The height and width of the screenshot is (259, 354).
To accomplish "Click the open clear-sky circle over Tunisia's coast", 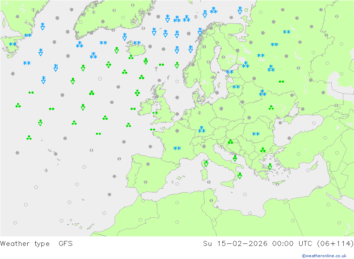I will coord(214,220).
